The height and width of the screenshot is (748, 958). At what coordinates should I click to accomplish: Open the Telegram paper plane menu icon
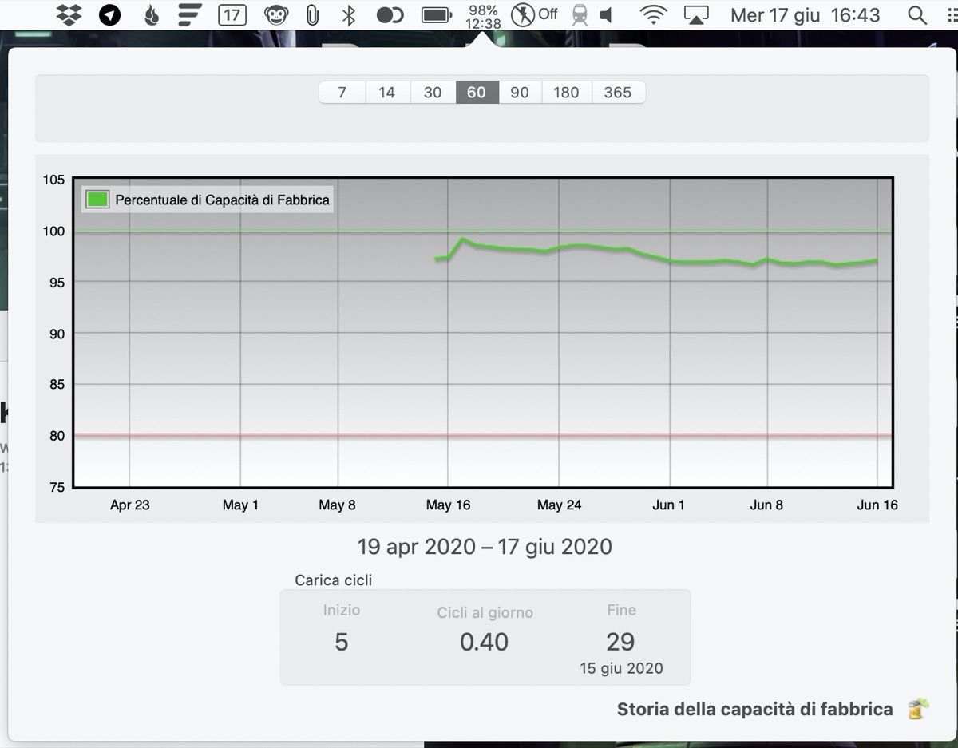click(x=110, y=14)
